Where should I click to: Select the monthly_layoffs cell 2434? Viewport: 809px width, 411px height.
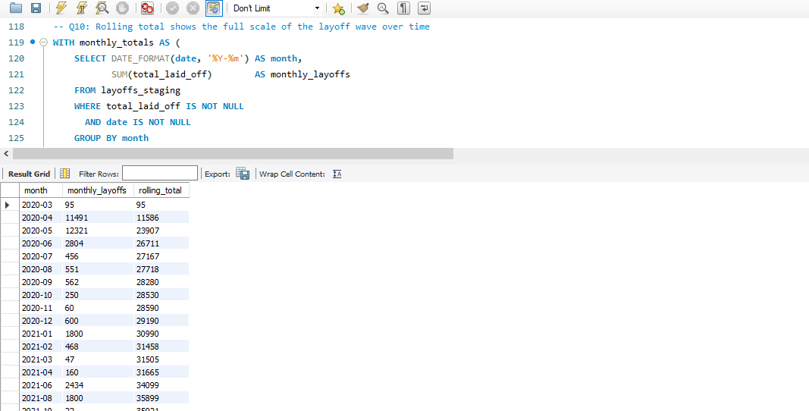pyautogui.click(x=98, y=385)
